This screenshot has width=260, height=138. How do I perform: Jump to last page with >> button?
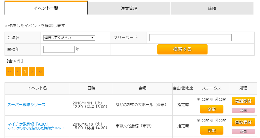[40, 71]
